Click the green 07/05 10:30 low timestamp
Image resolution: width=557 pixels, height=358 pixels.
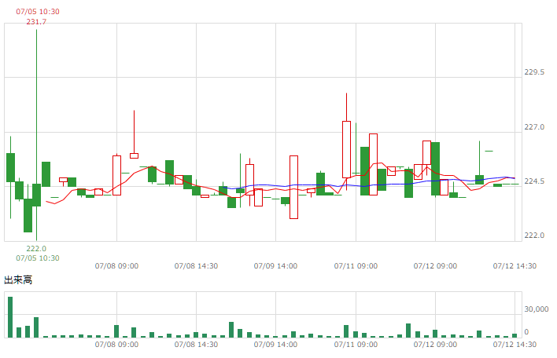[38, 258]
